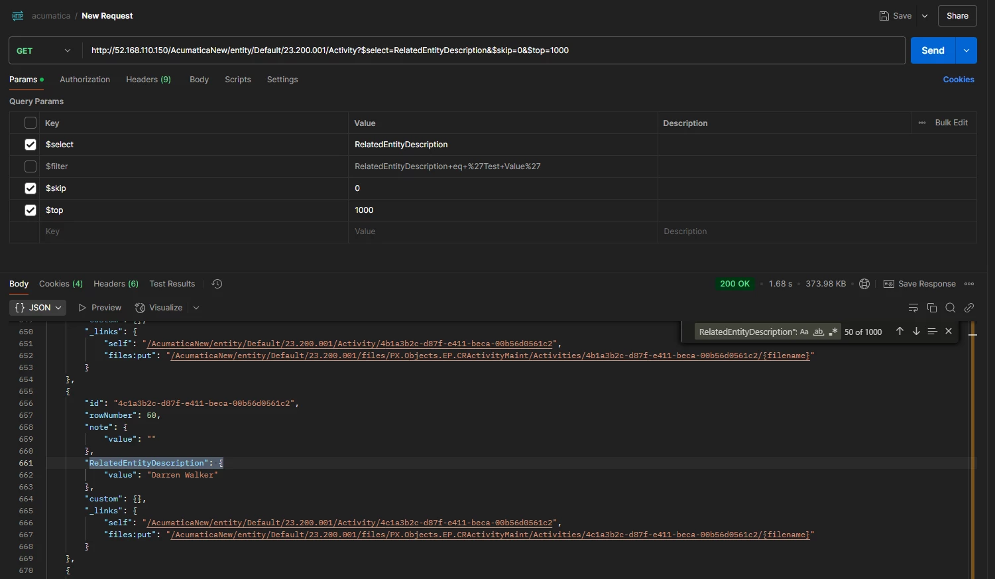Enable case-sensitive match in the response search bar
This screenshot has width=995, height=579.
[x=805, y=332]
